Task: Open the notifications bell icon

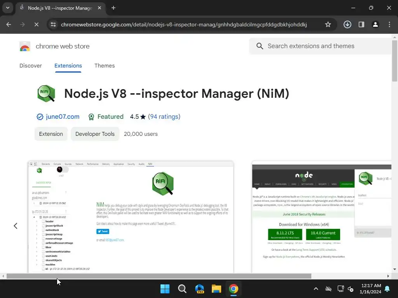Action: coord(388,289)
